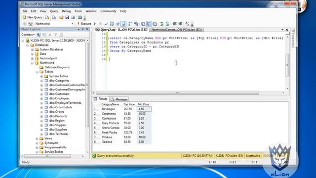
Task: Click the query editor horizontal scrollbar
Action: tap(177, 93)
